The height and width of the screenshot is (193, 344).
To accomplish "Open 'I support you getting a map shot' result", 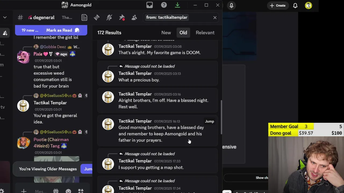I will point(158,161).
